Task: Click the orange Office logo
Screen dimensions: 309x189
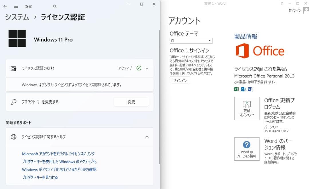Action: click(x=260, y=51)
